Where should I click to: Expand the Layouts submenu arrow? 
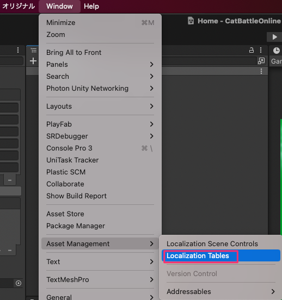point(152,107)
